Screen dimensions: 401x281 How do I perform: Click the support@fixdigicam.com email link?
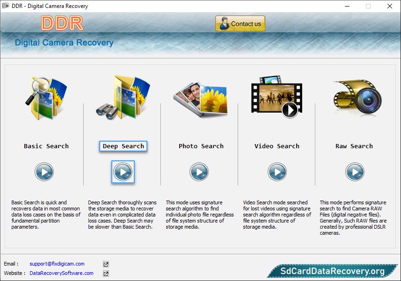pyautogui.click(x=57, y=264)
